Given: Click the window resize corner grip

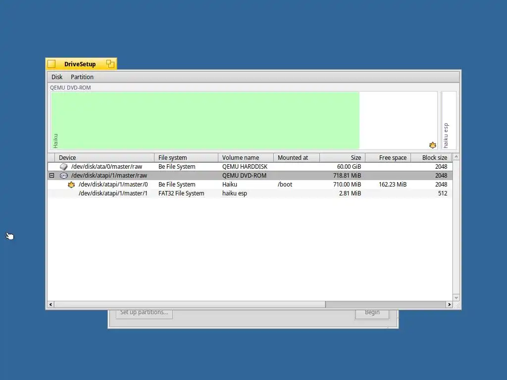Looking at the screenshot, I should click(456, 305).
